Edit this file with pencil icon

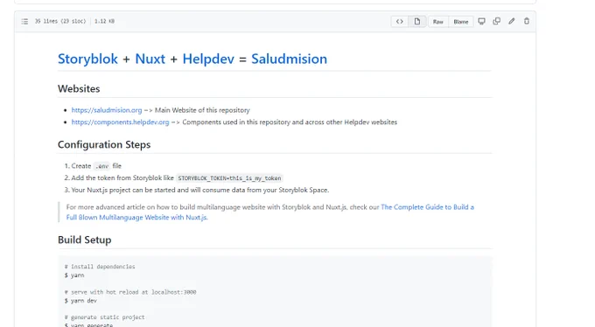(x=512, y=21)
